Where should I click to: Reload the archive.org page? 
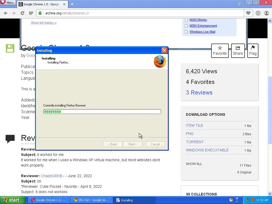click(x=22, y=13)
